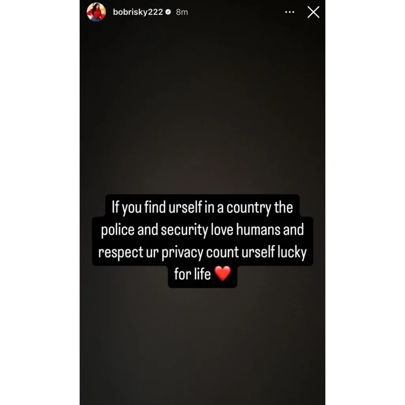Click the words 'police and security'
405x405 pixels.
(155, 230)
